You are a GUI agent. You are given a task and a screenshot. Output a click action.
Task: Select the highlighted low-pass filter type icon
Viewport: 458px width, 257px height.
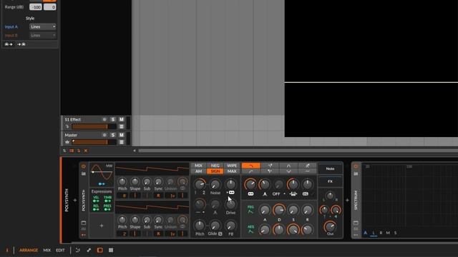click(x=251, y=166)
